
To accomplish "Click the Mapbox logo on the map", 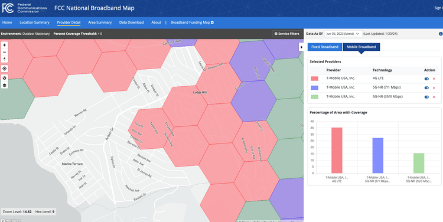I will coord(11,220).
